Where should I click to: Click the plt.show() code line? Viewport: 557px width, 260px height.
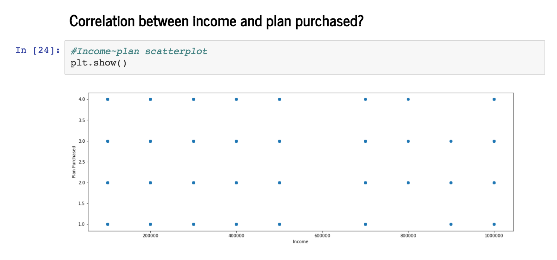click(x=99, y=63)
